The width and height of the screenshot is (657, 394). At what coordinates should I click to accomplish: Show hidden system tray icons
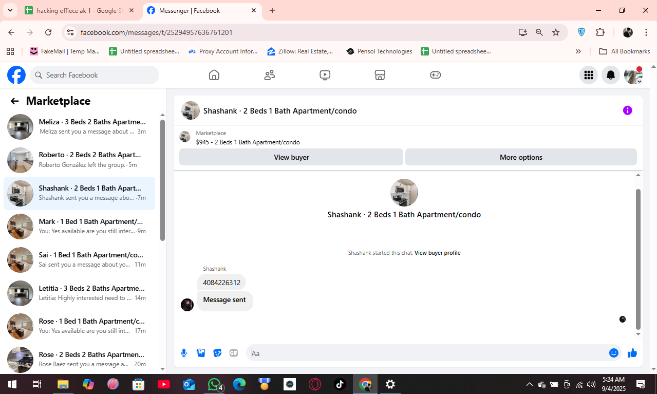pos(529,384)
